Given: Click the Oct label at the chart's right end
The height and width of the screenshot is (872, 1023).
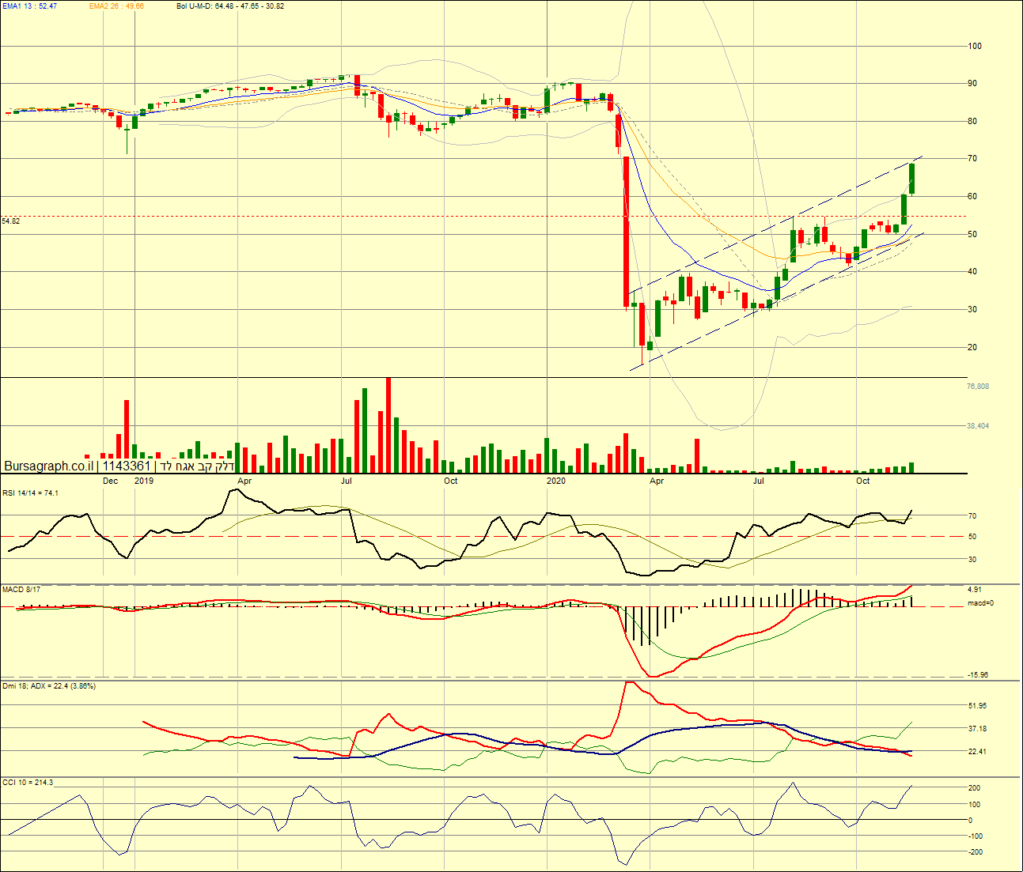Looking at the screenshot, I should [x=863, y=481].
